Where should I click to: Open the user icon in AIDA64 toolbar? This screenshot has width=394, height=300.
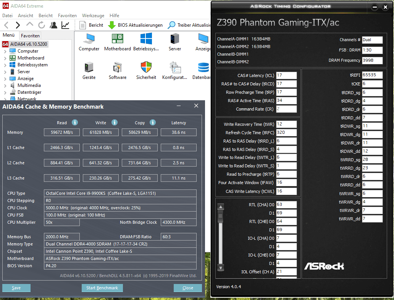(53, 25)
